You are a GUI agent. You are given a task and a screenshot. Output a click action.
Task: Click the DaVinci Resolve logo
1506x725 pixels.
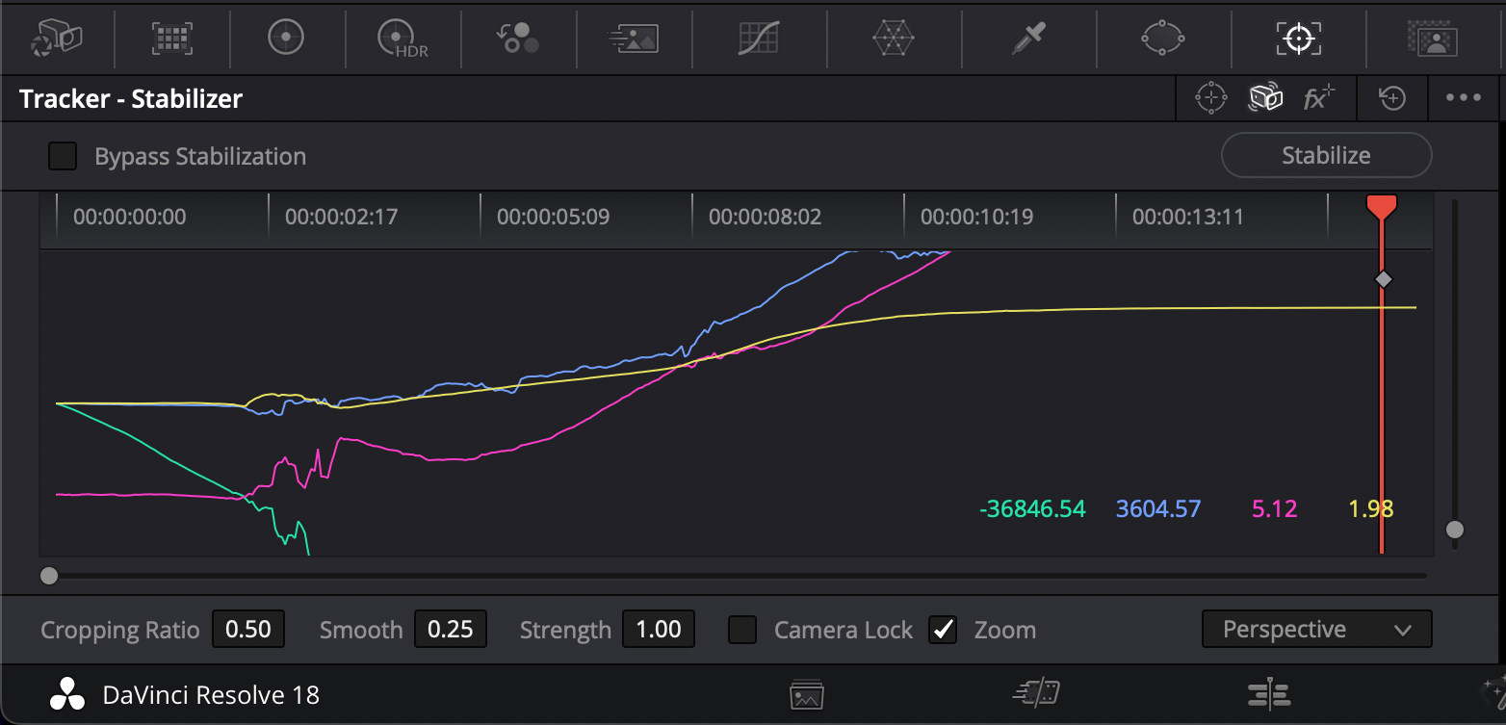point(67,694)
